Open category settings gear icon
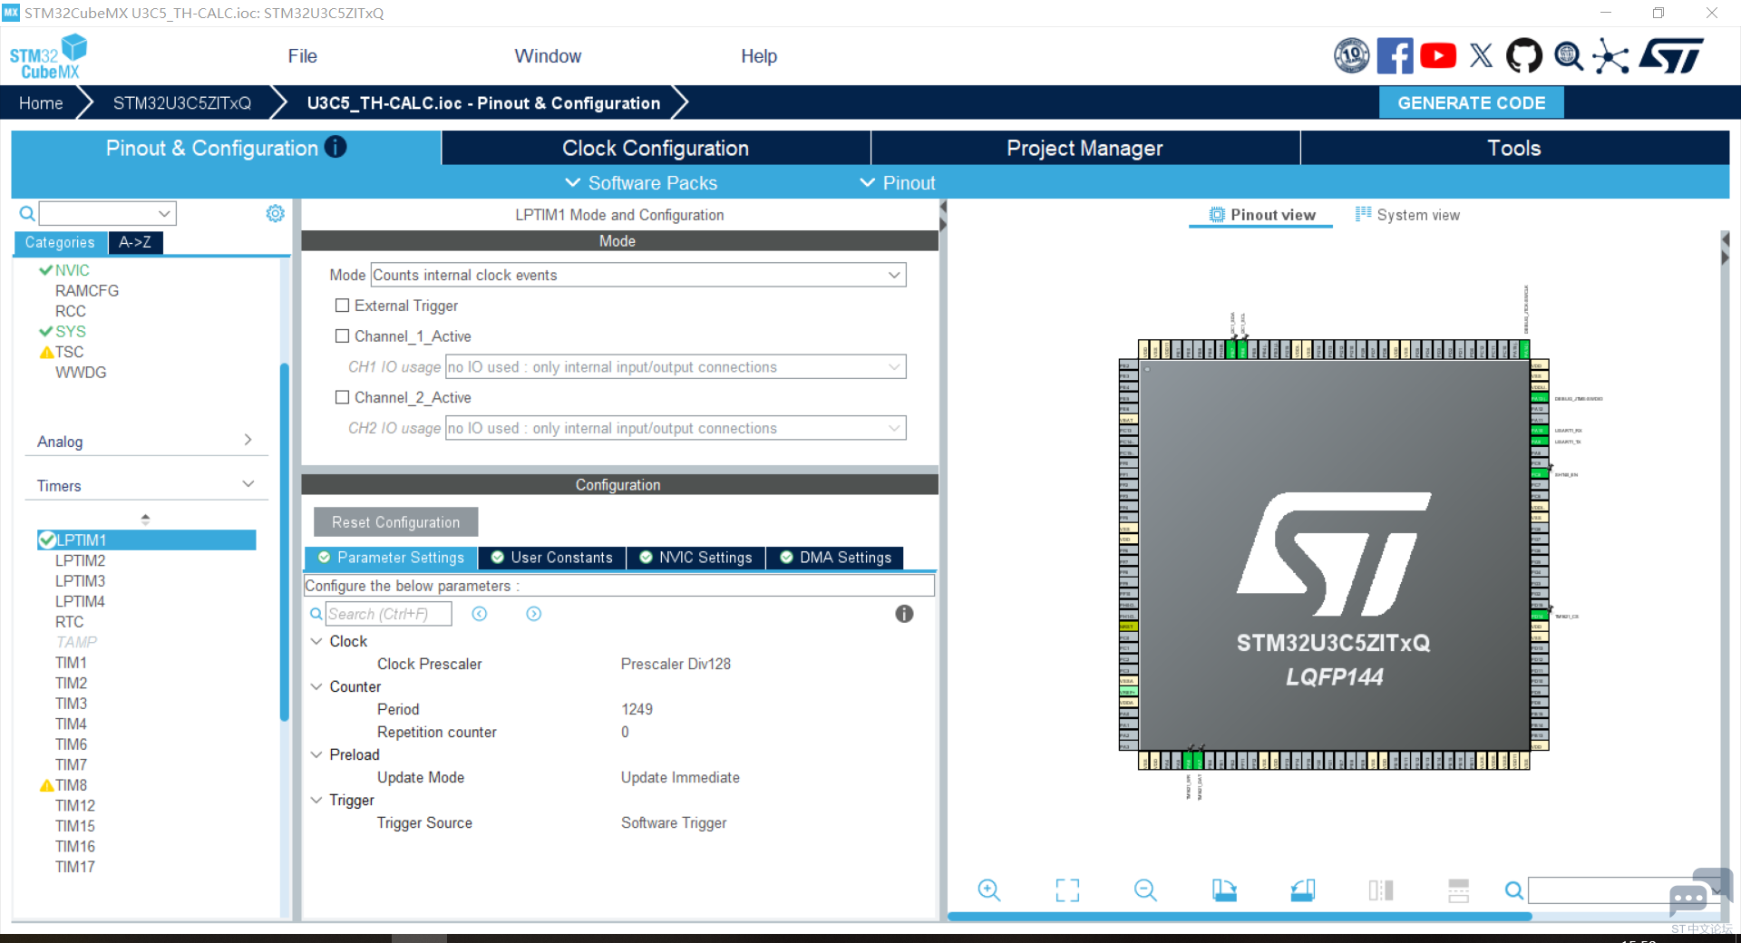The width and height of the screenshot is (1741, 943). [275, 213]
